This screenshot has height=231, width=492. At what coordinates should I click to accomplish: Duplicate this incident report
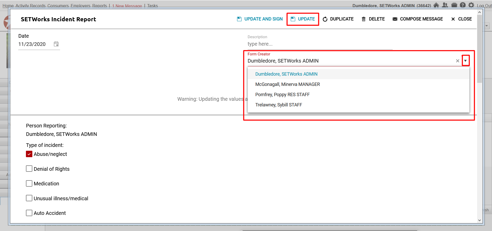coord(338,19)
